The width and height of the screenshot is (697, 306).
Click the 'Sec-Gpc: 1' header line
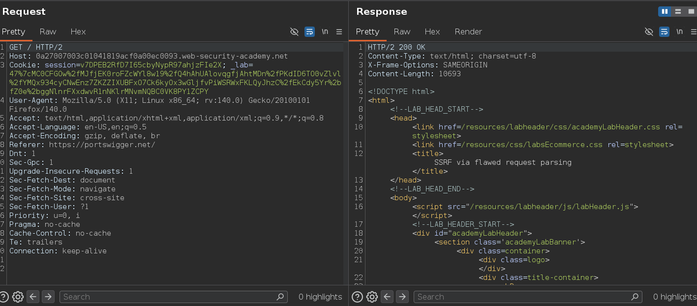pos(31,162)
